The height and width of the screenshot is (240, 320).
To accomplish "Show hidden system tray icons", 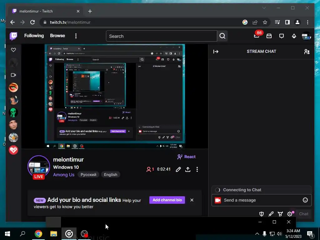I will click(257, 234).
